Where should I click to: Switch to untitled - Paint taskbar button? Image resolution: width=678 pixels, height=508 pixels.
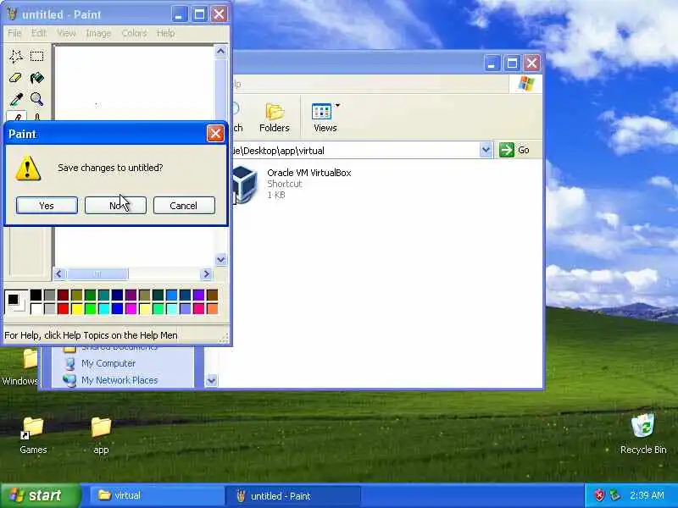click(292, 496)
